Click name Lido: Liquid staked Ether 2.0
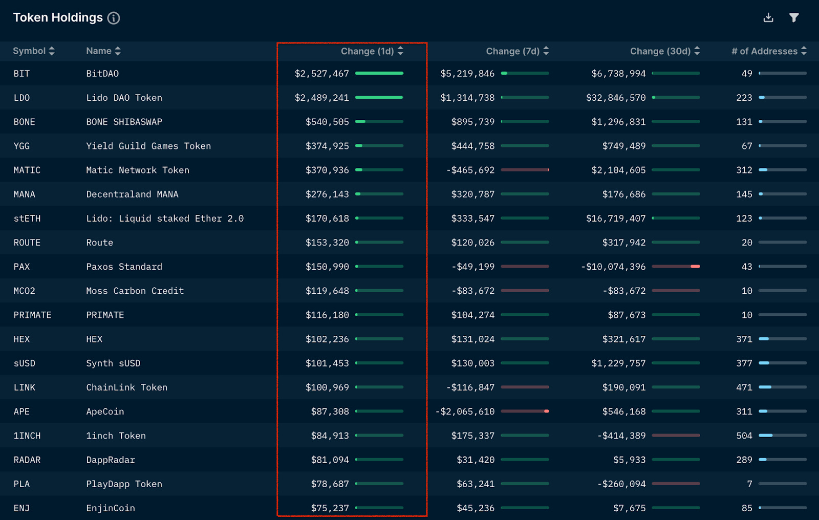Image resolution: width=819 pixels, height=520 pixels. click(165, 219)
